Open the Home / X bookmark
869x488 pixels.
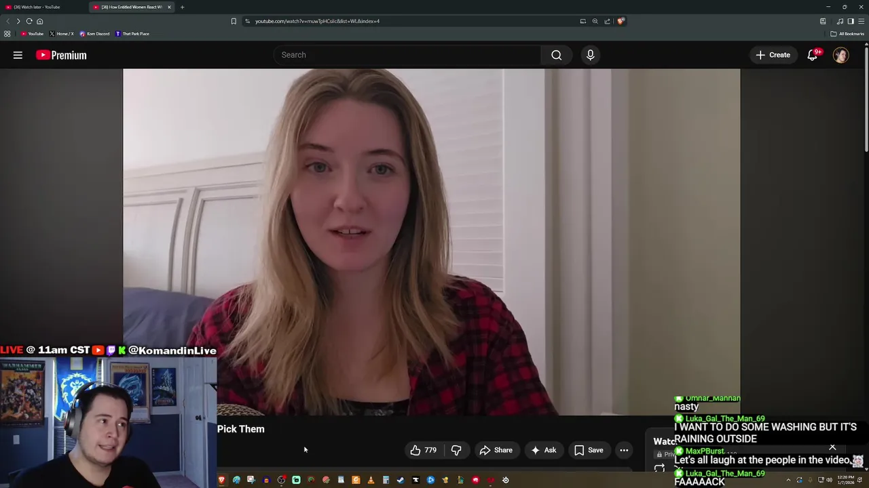(61, 34)
